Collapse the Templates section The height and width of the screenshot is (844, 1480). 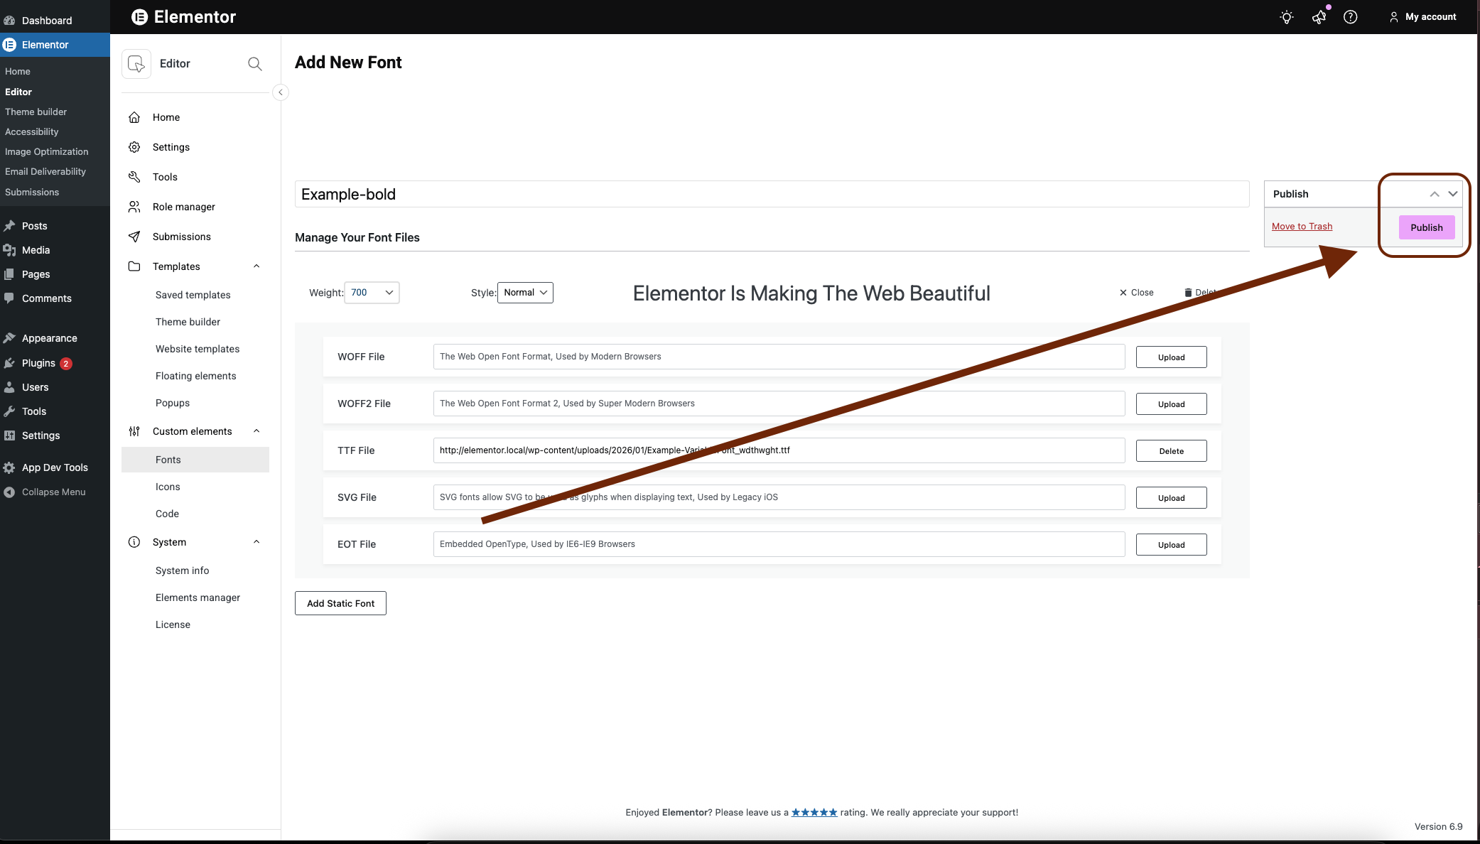click(x=256, y=266)
